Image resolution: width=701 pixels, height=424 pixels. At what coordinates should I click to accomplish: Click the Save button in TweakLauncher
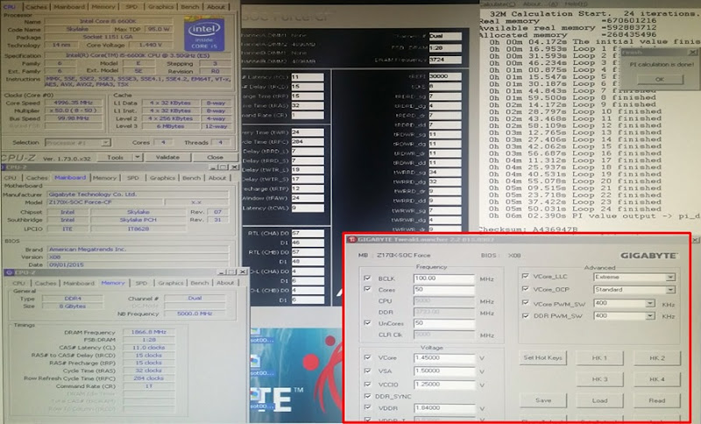(542, 400)
